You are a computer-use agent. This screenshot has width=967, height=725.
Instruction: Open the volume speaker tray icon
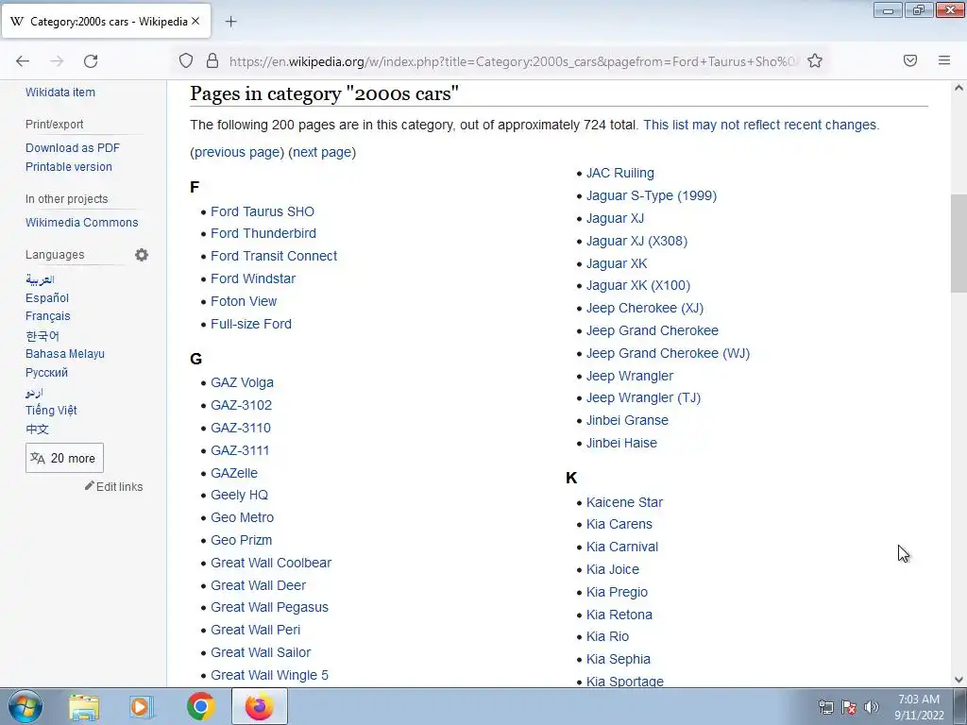872,707
